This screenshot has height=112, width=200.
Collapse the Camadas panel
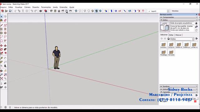178,92
